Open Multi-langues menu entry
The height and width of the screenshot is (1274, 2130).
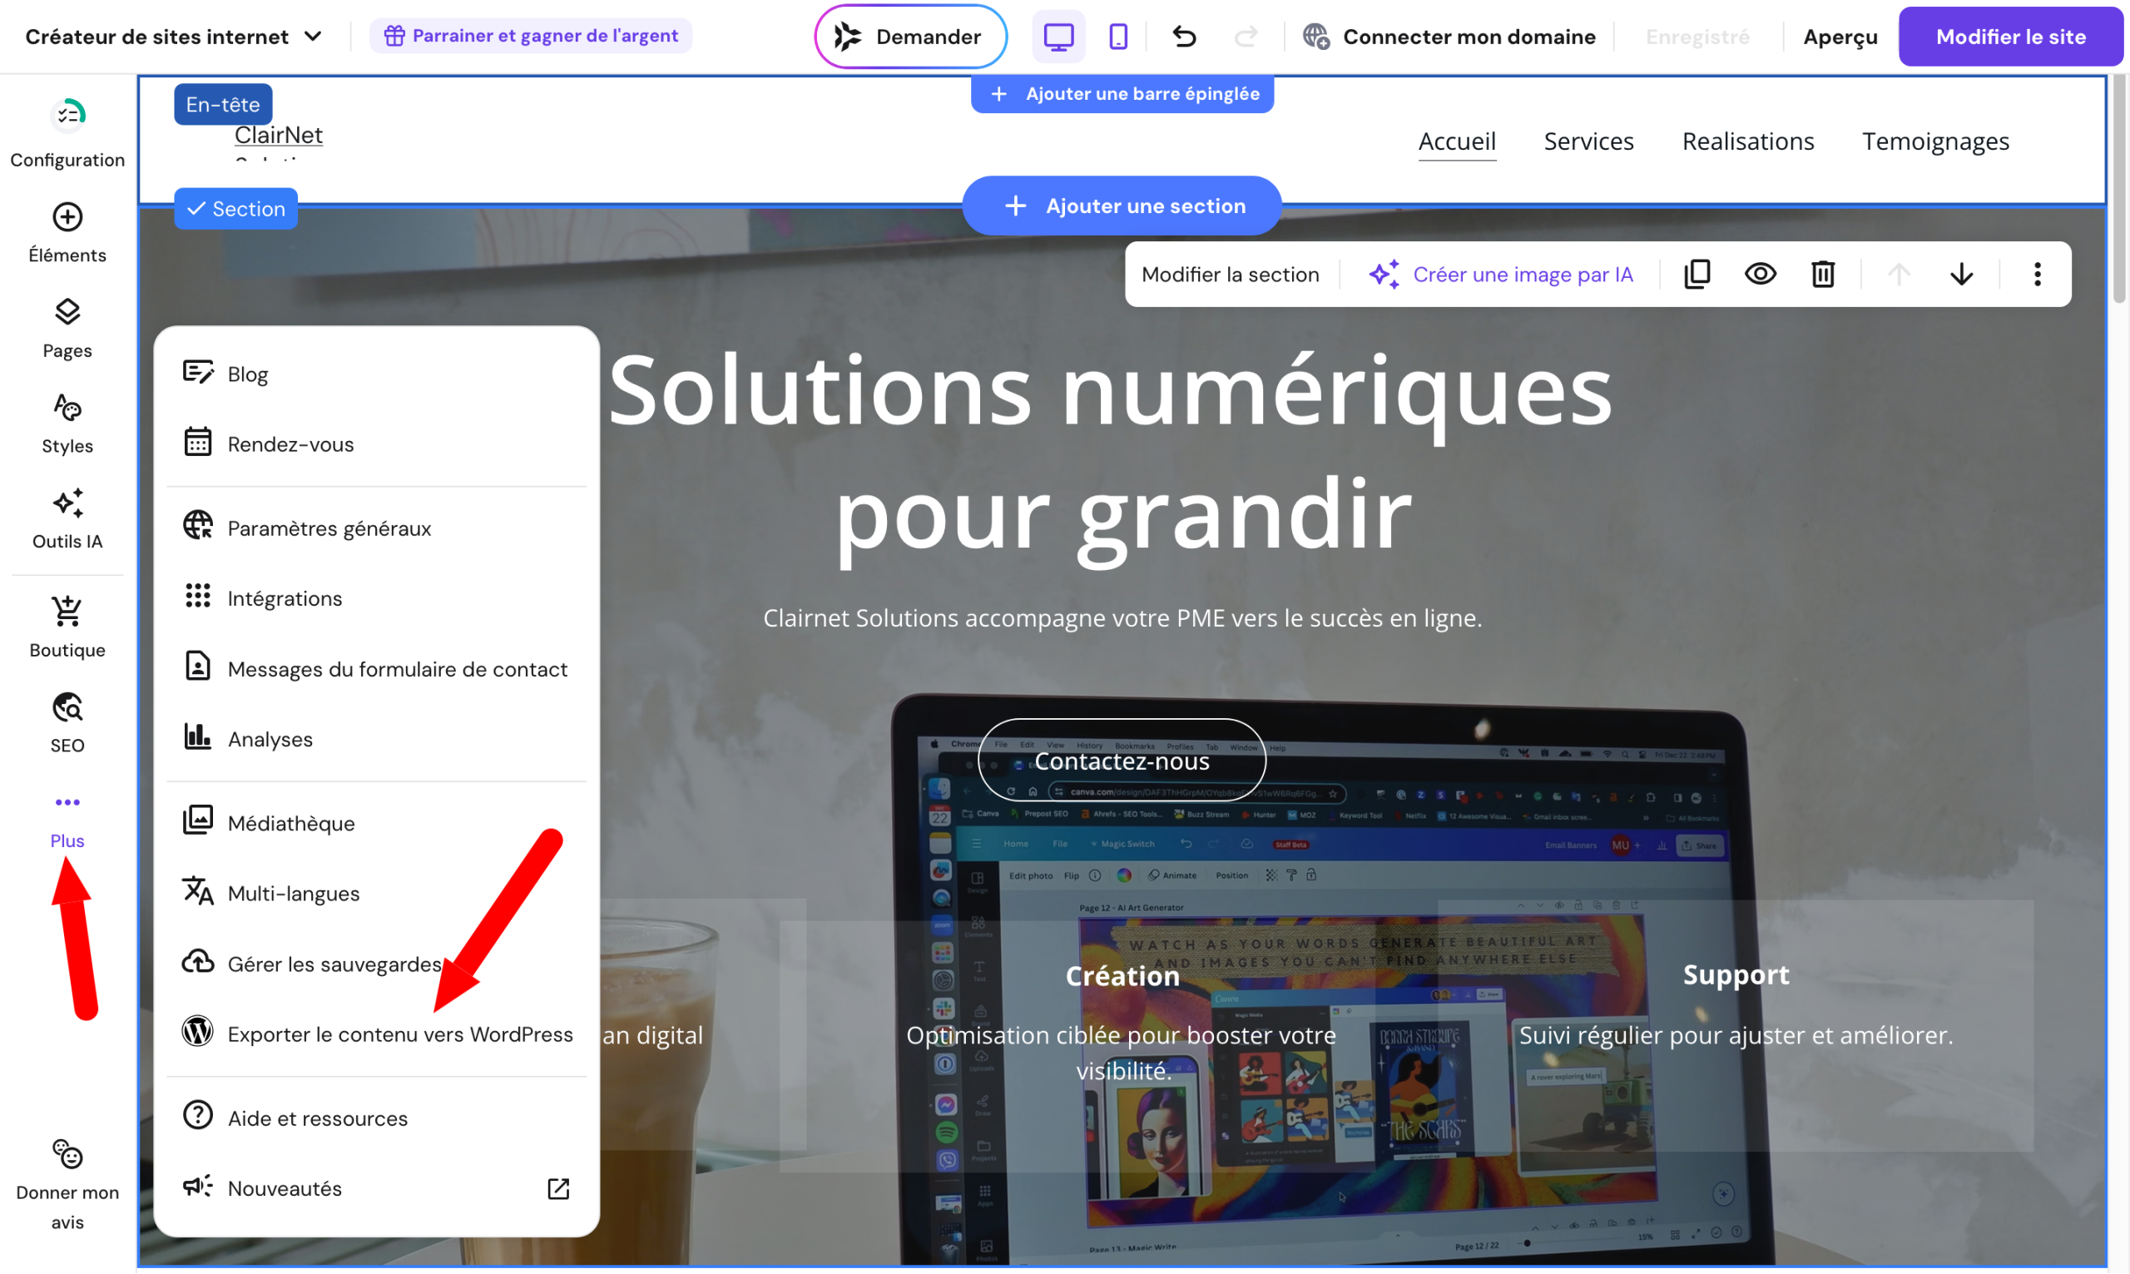[x=376, y=894]
